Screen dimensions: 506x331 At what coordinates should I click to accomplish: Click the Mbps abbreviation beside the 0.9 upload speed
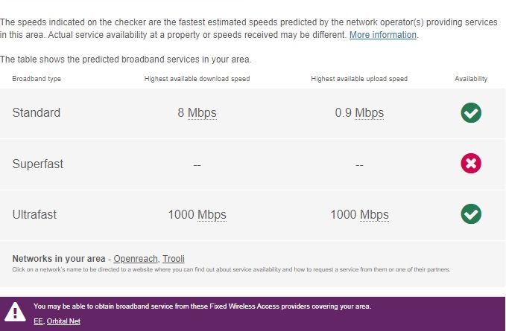point(369,113)
